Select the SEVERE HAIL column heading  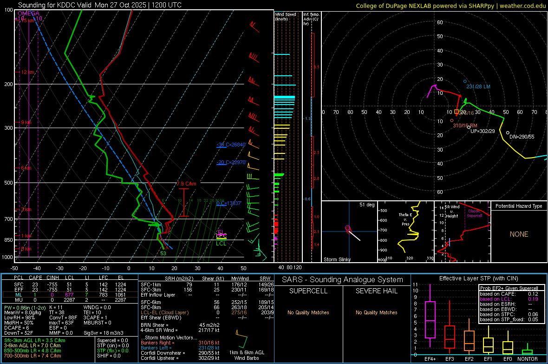(376, 291)
